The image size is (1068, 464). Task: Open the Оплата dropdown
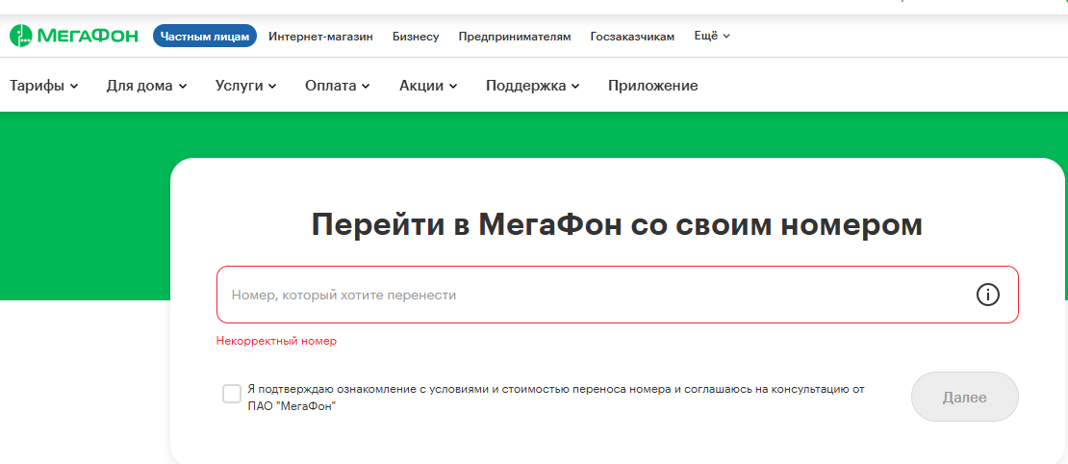pos(337,86)
